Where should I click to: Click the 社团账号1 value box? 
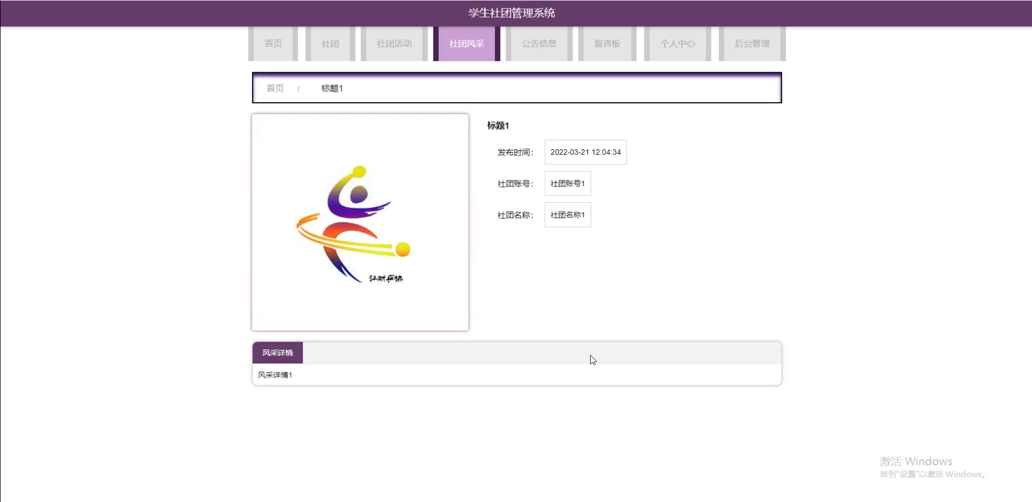568,183
